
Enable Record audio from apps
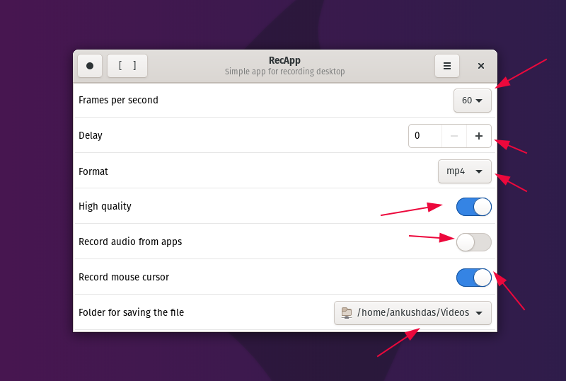pos(473,242)
